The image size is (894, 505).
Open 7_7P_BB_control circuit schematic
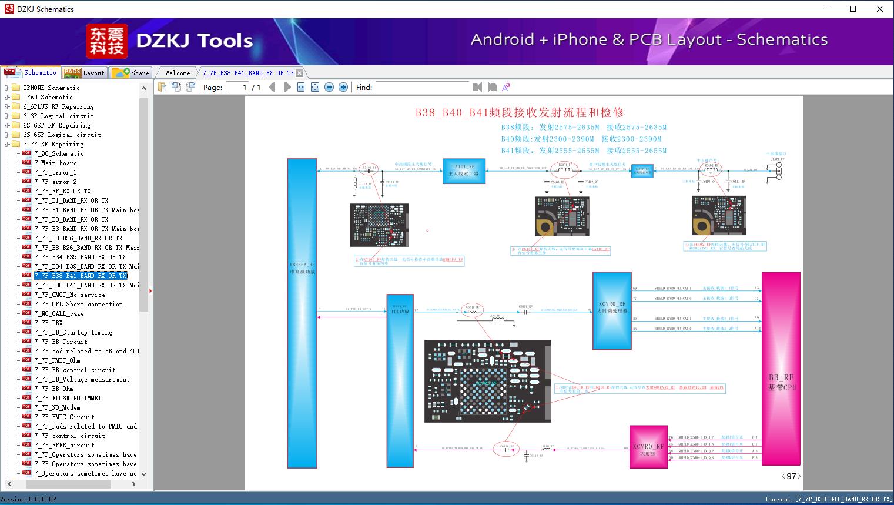(x=75, y=370)
